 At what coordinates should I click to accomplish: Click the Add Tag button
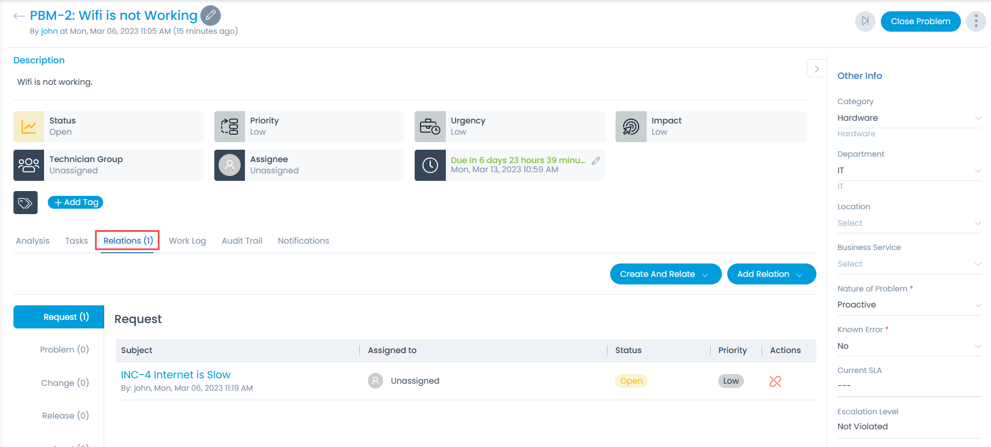(x=76, y=202)
